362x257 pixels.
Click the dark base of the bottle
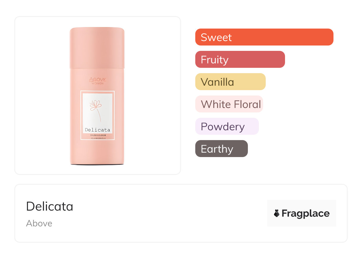(97, 164)
